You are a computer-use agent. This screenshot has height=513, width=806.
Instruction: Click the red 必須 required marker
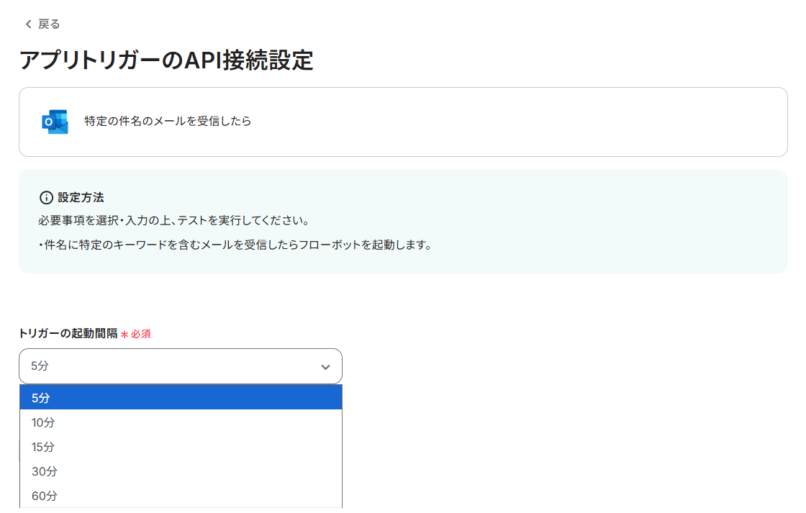[x=140, y=334]
